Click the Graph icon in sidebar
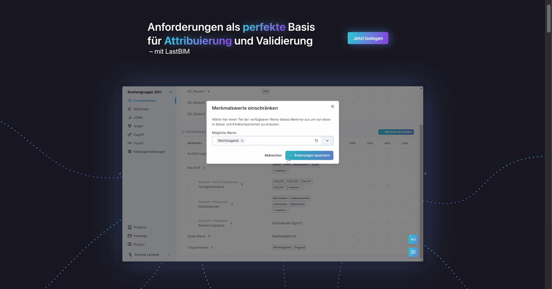The height and width of the screenshot is (289, 552). coord(130,126)
